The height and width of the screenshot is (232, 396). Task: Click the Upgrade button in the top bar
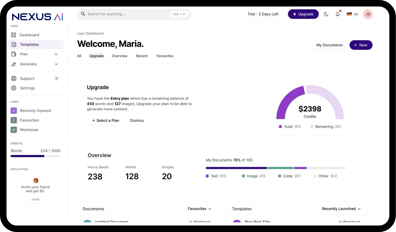[303, 14]
